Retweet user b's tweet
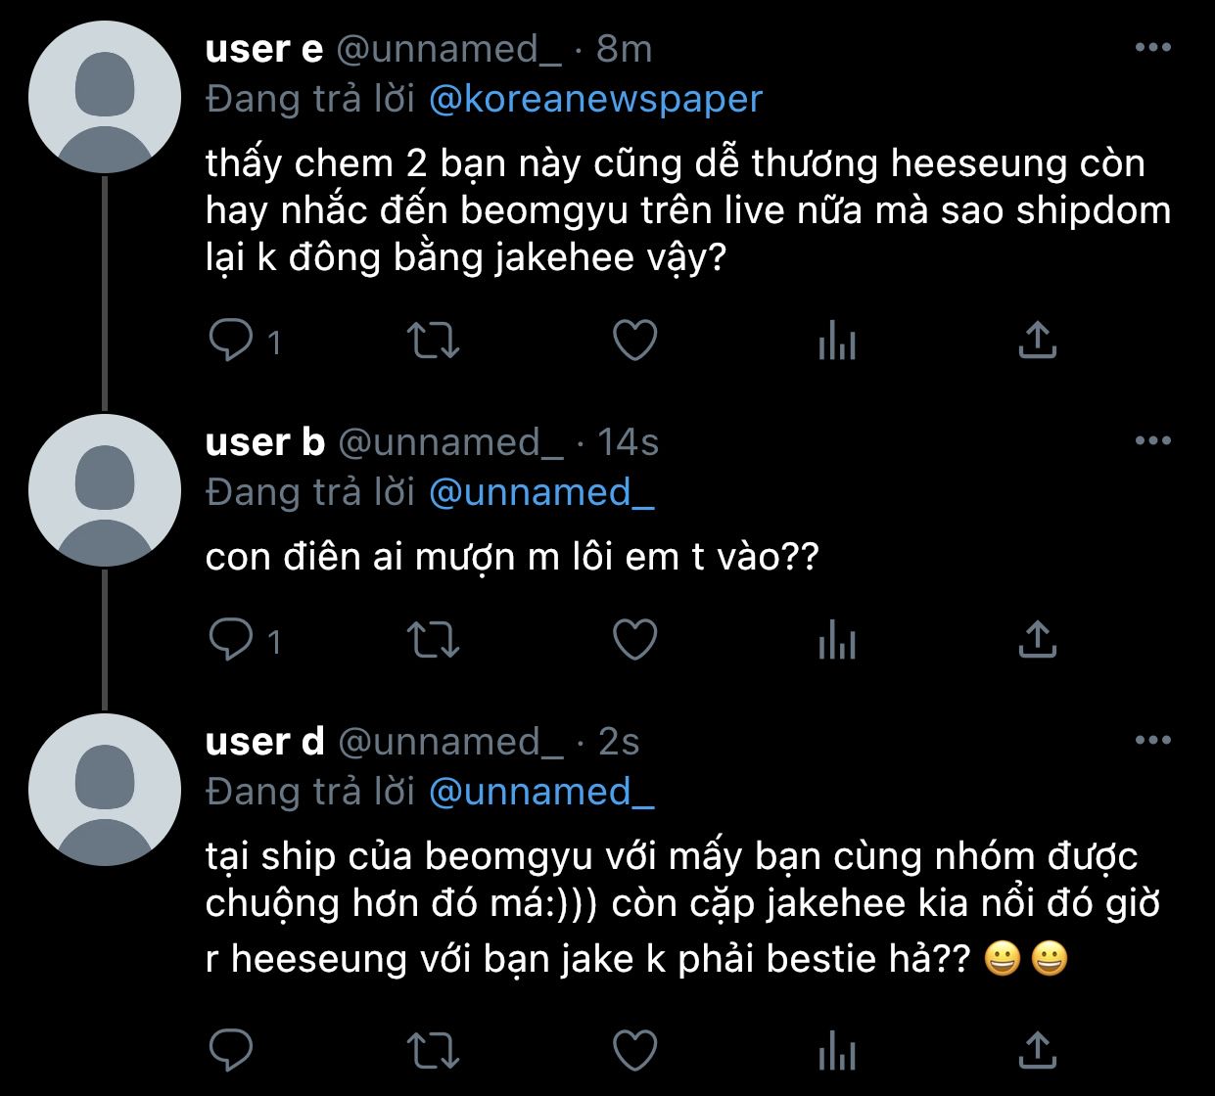 433,640
